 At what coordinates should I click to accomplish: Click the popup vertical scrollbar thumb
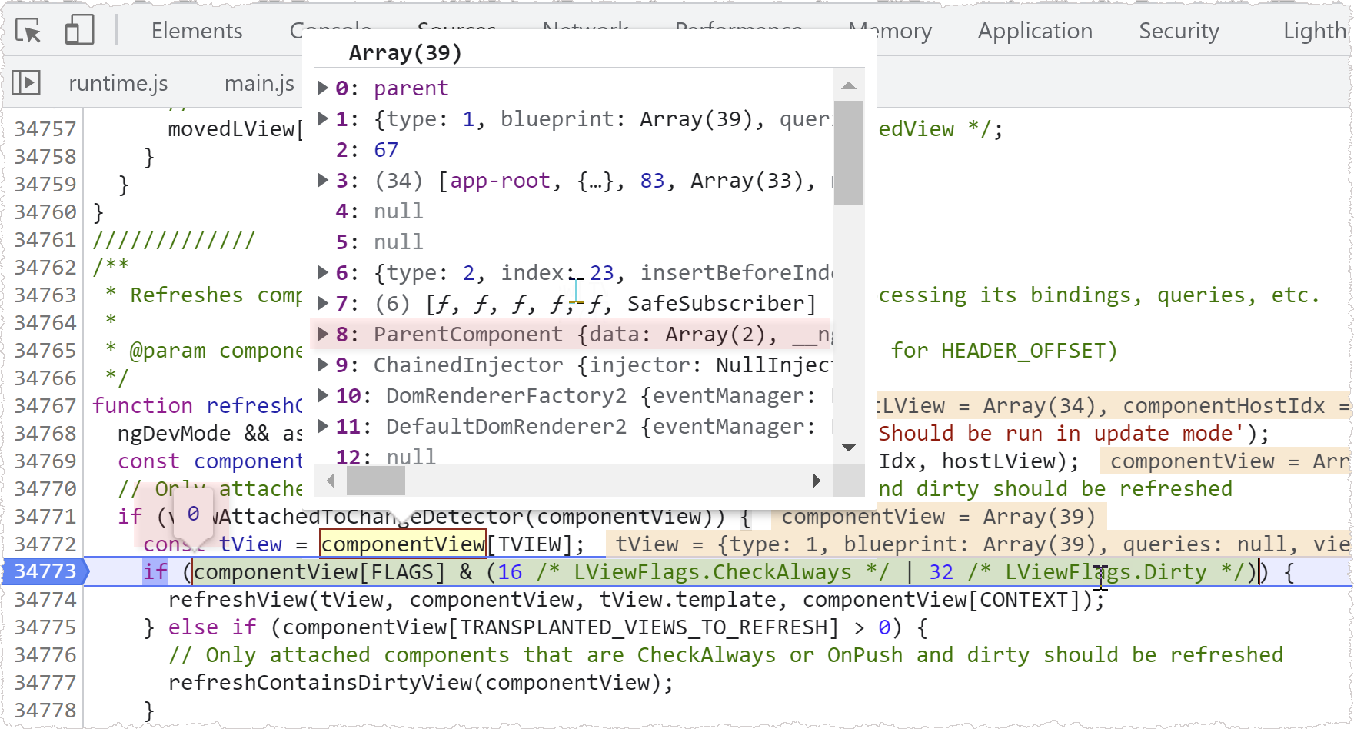[849, 152]
